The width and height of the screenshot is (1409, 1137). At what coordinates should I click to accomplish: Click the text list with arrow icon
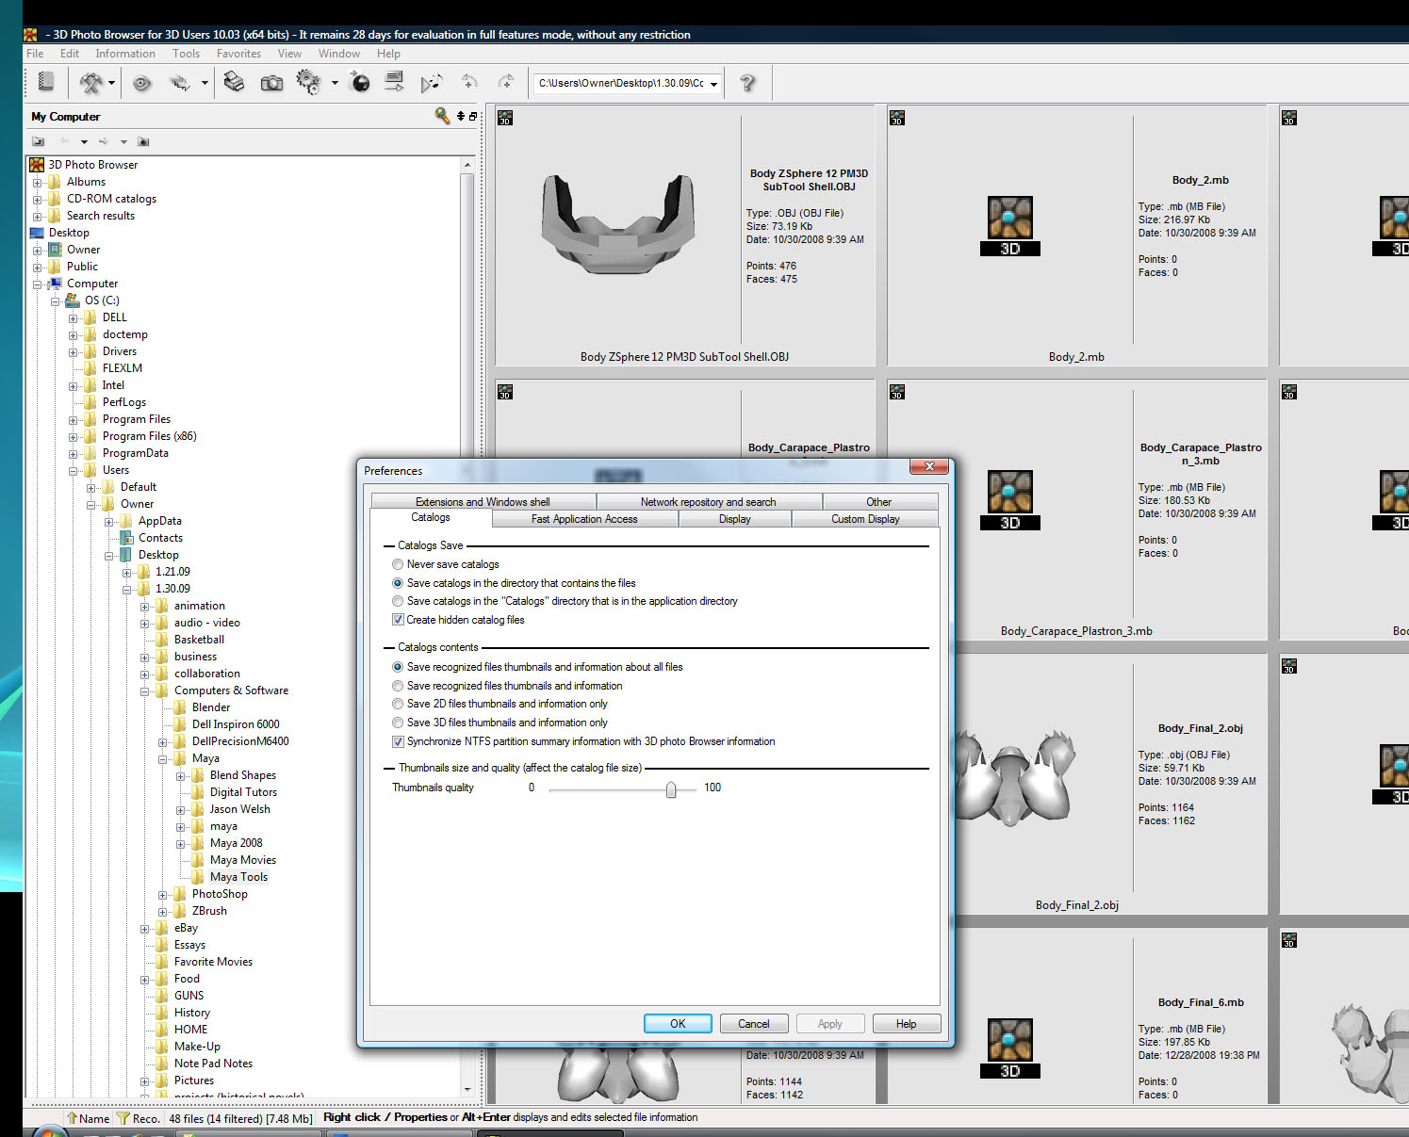[x=395, y=83]
